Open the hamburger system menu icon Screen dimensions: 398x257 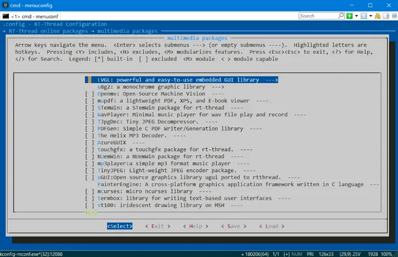pyautogui.click(x=395, y=16)
